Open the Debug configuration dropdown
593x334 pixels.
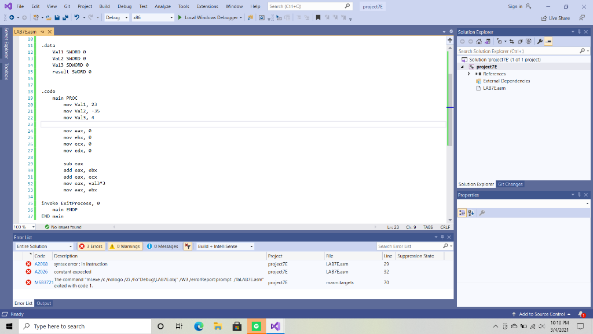pos(116,17)
